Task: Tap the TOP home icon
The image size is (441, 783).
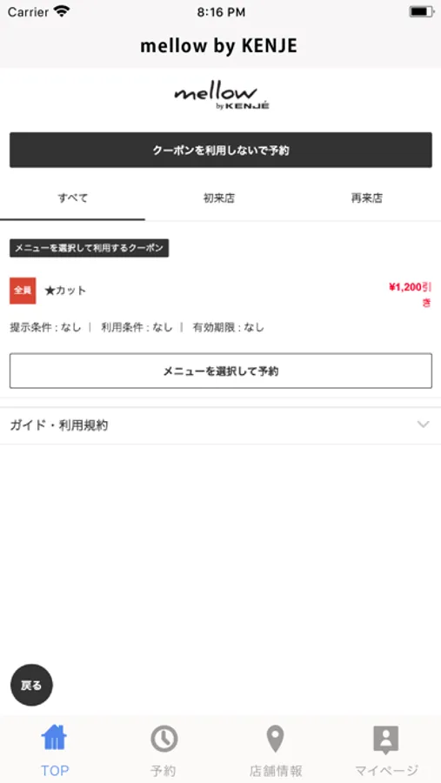Action: (x=54, y=738)
